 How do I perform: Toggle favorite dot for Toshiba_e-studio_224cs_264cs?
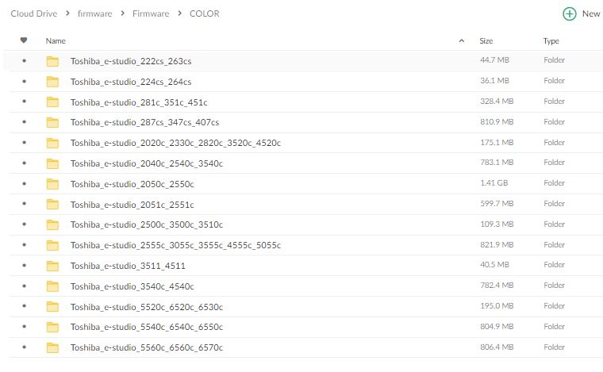click(25, 81)
